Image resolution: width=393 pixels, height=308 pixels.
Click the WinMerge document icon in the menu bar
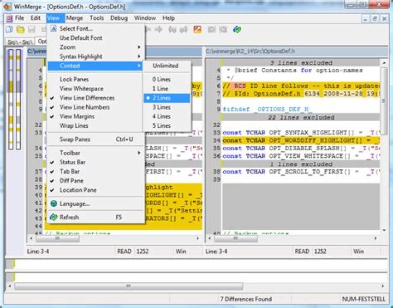click(9, 19)
